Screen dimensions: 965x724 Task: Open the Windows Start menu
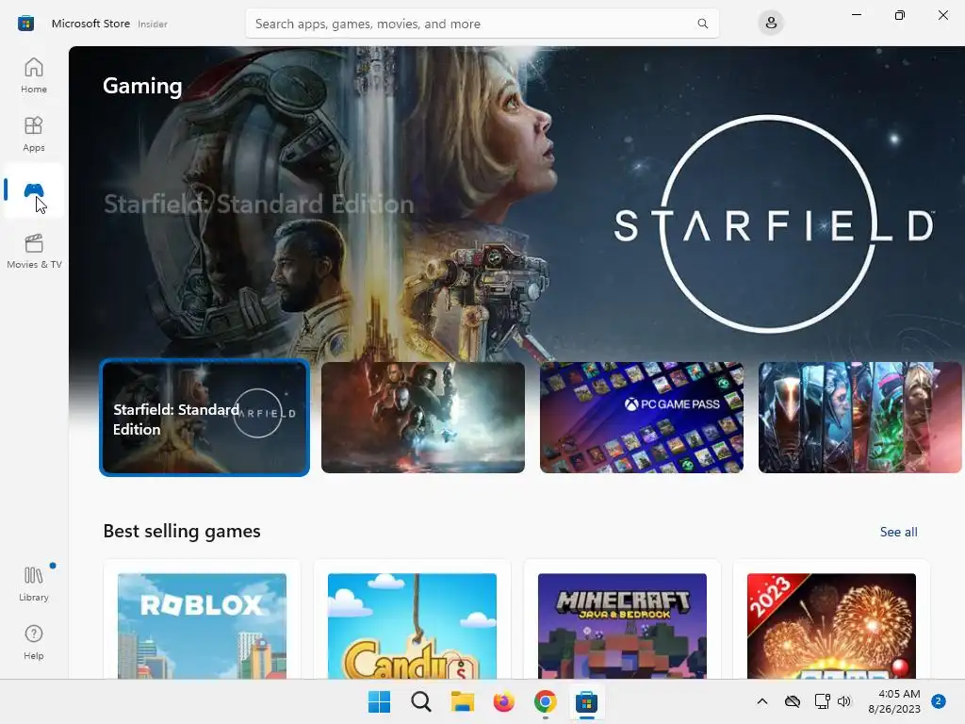(x=379, y=701)
